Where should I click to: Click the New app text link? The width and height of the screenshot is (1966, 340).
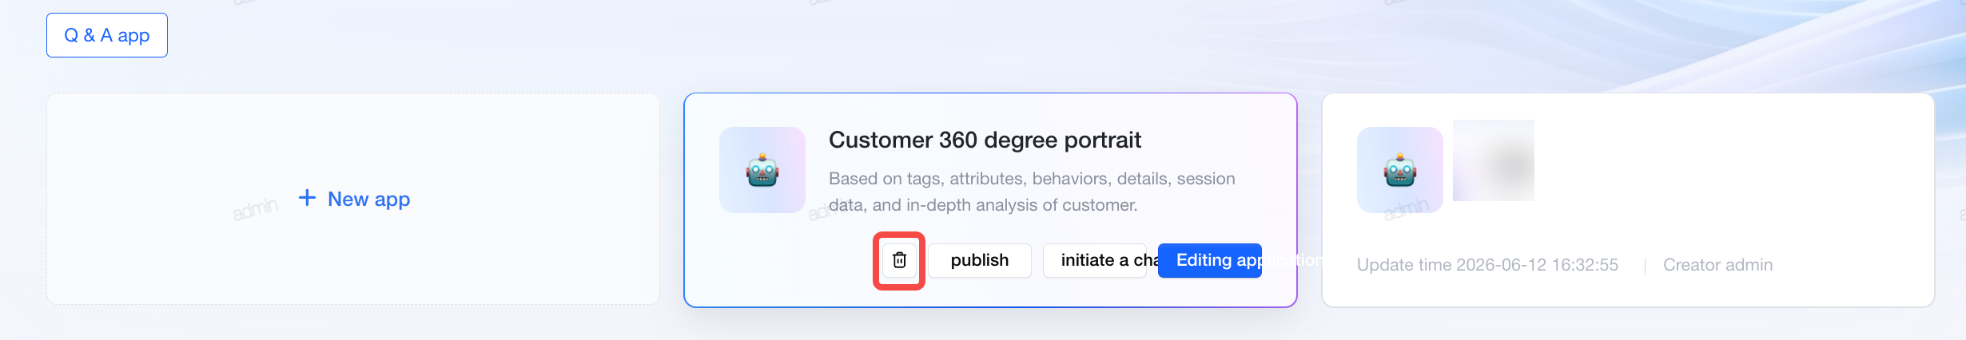[x=369, y=199]
